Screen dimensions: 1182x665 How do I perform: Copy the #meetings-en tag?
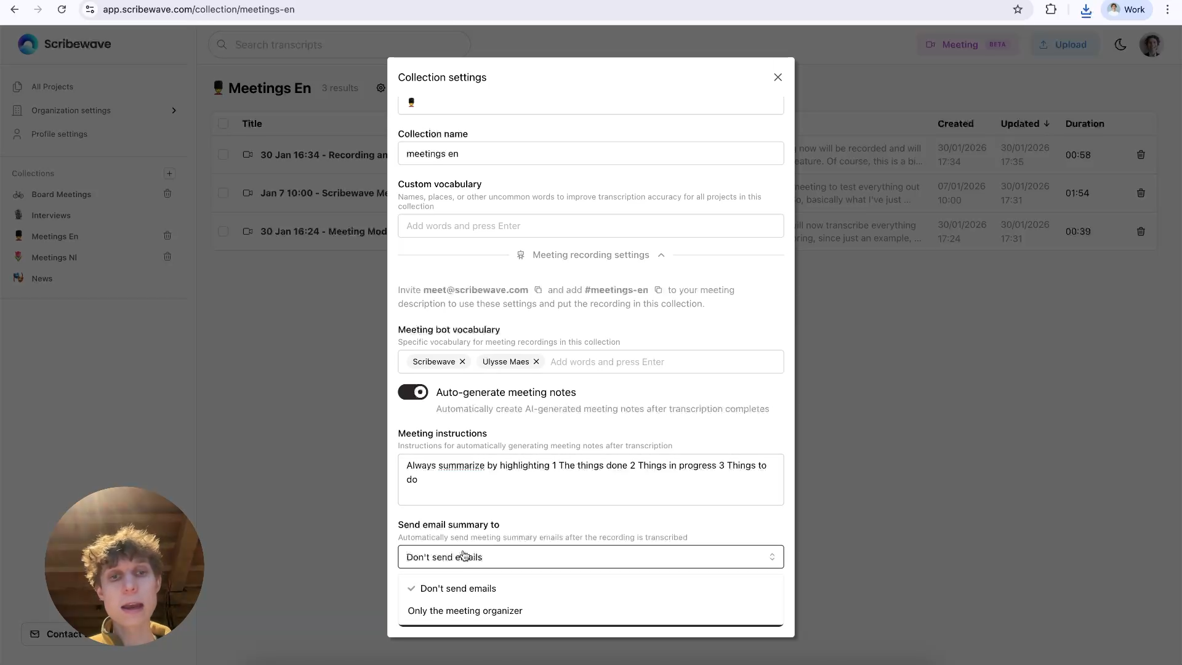coord(658,290)
